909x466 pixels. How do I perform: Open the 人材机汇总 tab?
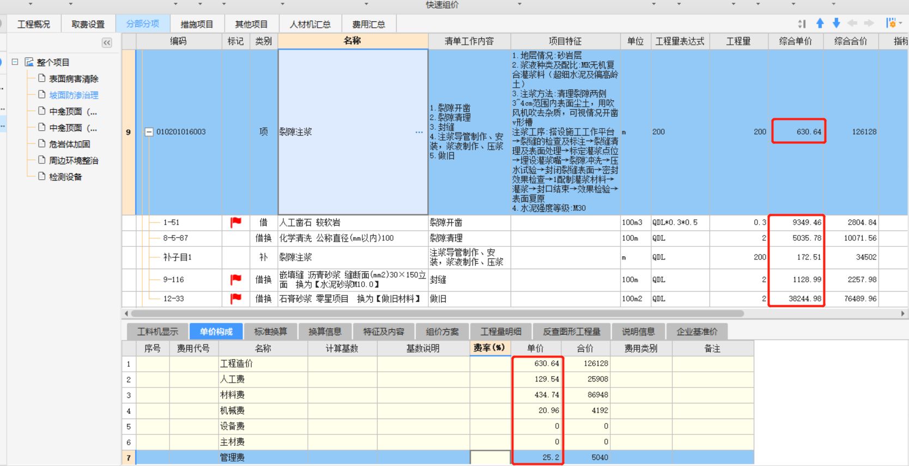(310, 24)
